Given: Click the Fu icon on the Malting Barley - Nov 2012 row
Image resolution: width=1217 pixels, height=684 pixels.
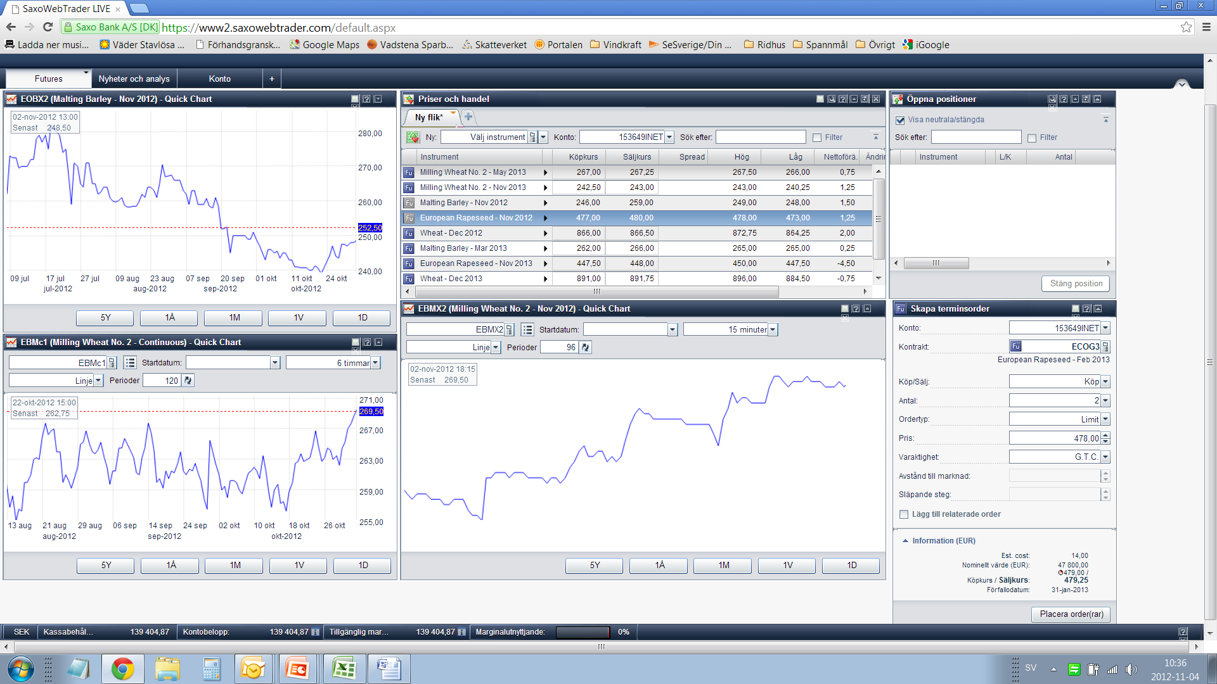Looking at the screenshot, I should [x=409, y=203].
